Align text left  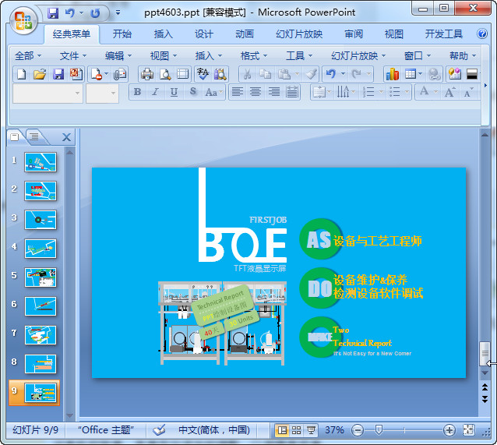point(238,92)
